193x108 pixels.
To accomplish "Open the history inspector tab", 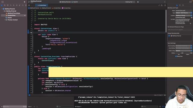I will click(x=180, y=5).
